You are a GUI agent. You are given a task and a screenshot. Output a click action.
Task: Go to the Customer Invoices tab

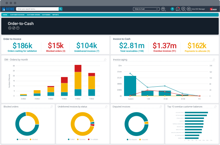tap(18, 15)
